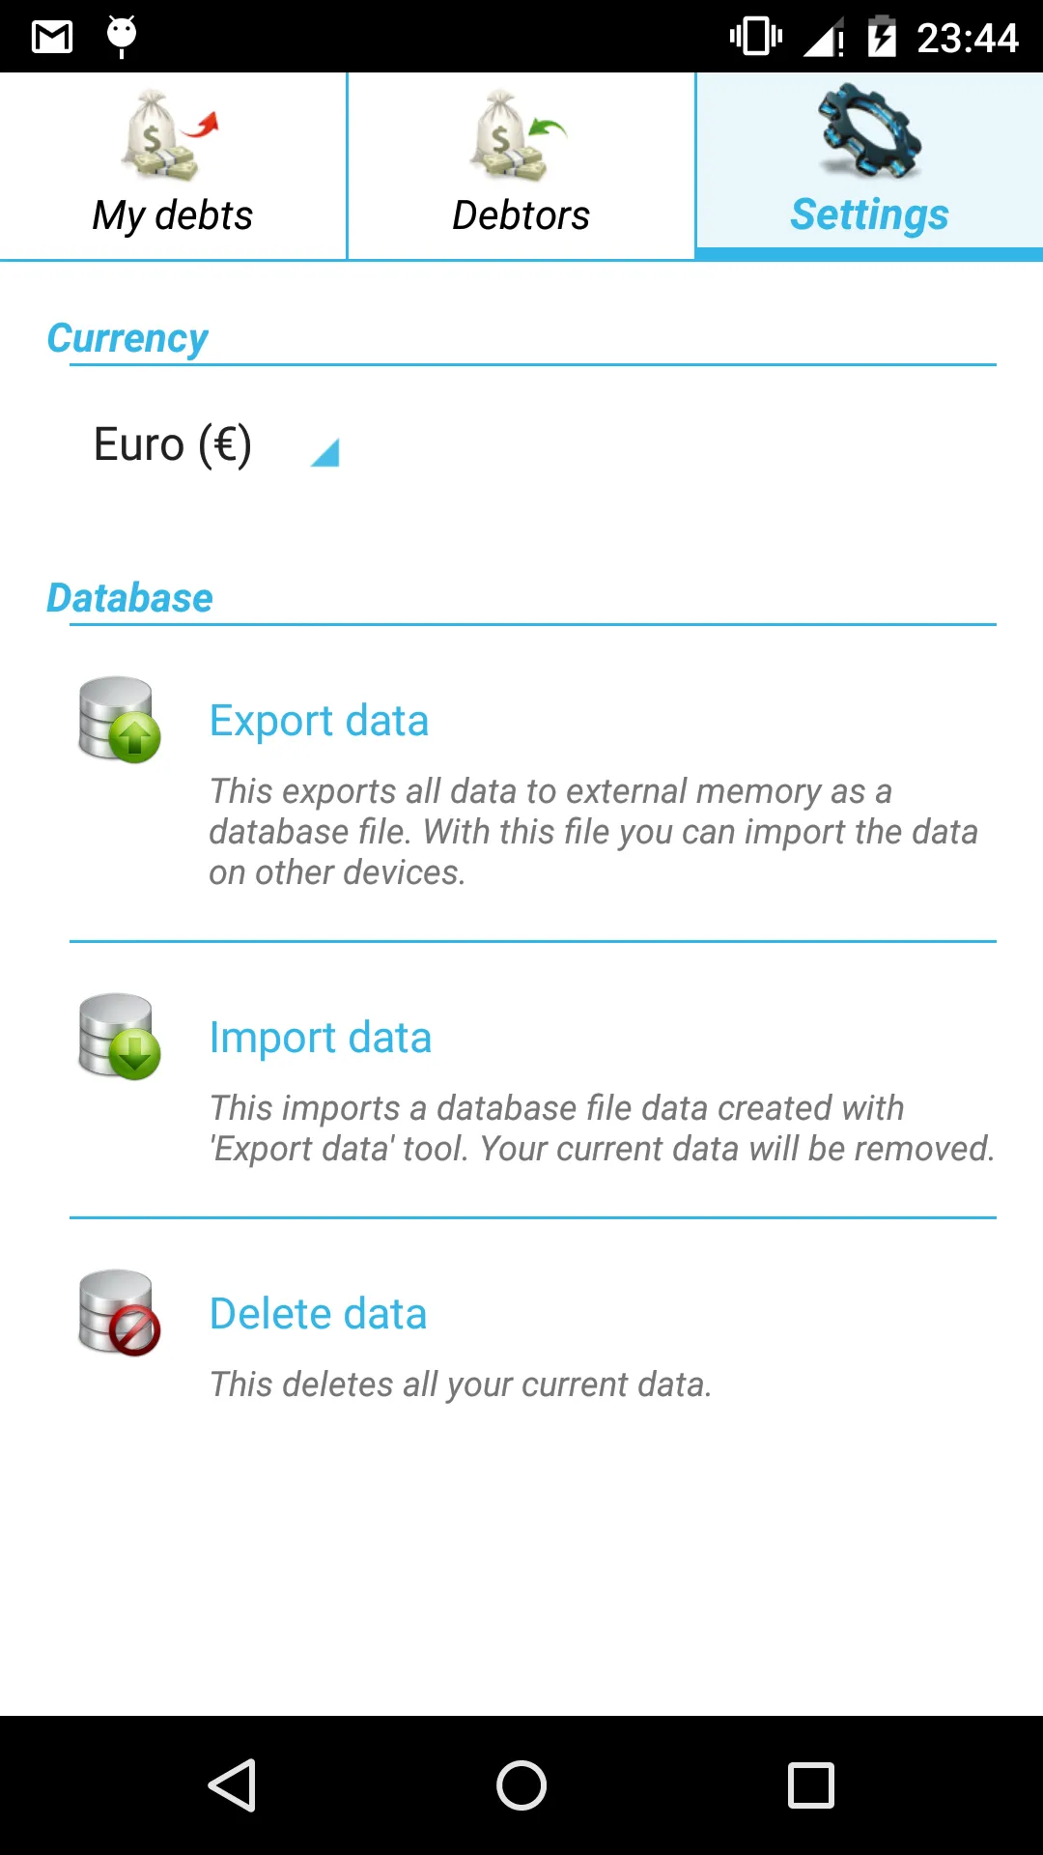Viewport: 1043px width, 1855px height.
Task: Click the Export data heading
Action: [x=319, y=721]
